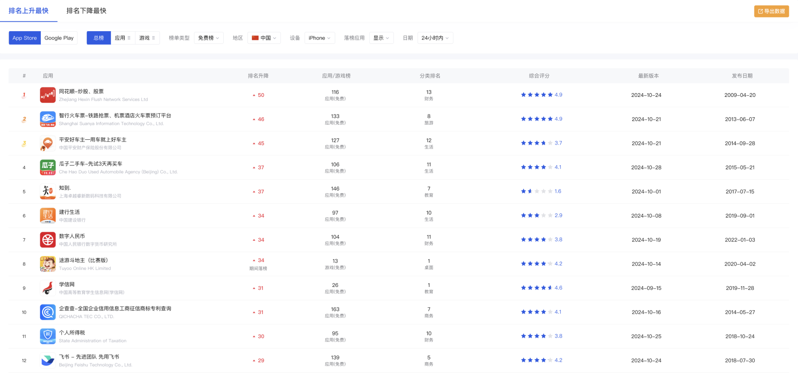This screenshot has width=798, height=373.
Task: Click State Administration of Taxation publisher
Action: click(x=93, y=341)
